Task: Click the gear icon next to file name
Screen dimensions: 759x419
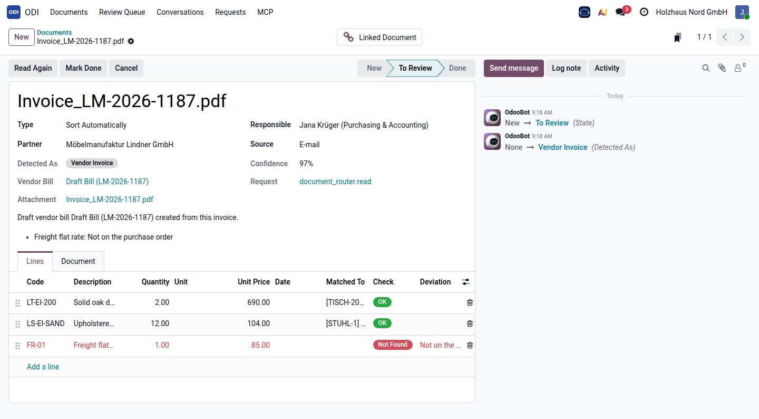Action: 131,41
